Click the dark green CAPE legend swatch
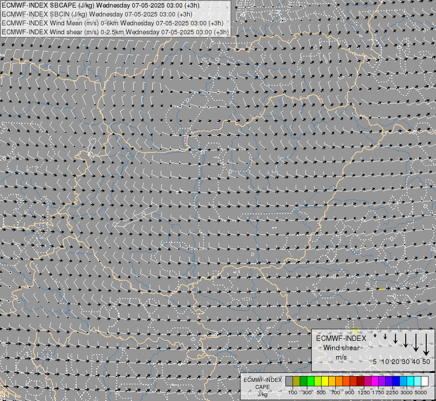436x401 pixels. tap(303, 381)
